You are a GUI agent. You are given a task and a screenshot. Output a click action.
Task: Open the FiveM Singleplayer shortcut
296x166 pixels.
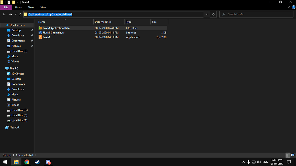(53, 32)
